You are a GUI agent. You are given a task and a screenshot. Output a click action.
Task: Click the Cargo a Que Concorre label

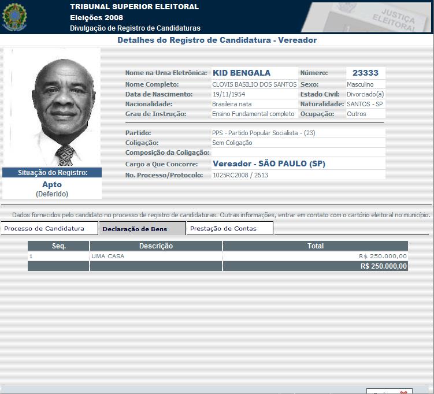[162, 164]
